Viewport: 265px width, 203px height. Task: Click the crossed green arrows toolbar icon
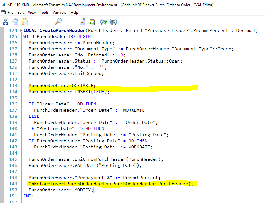(x=104, y=21)
